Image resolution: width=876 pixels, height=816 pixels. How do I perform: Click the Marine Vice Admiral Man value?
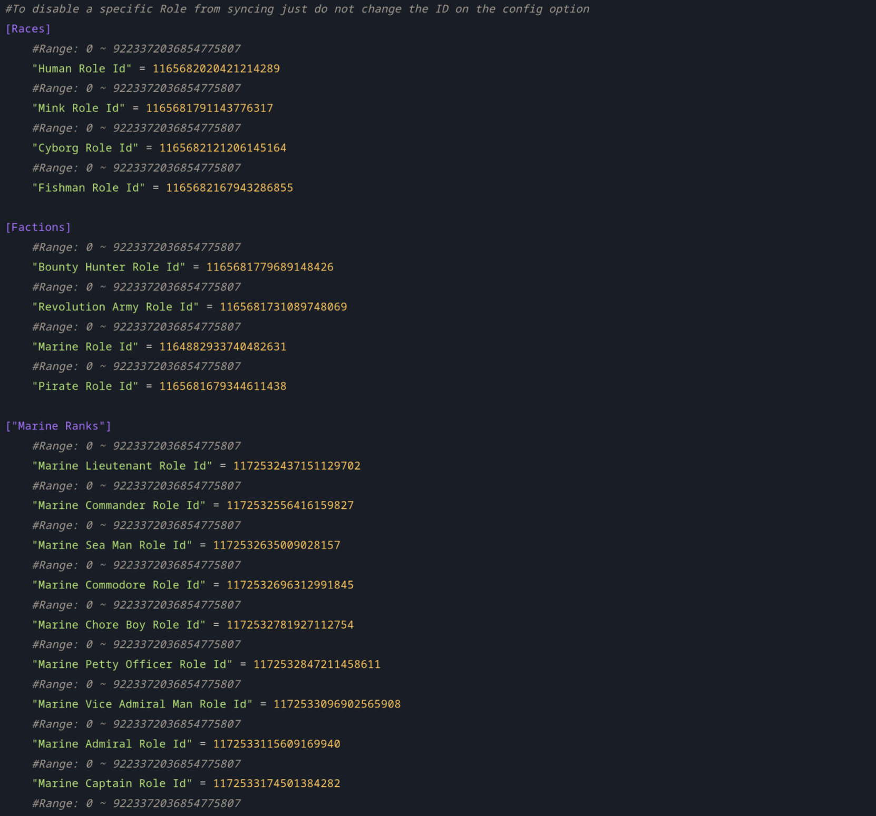pyautogui.click(x=337, y=704)
